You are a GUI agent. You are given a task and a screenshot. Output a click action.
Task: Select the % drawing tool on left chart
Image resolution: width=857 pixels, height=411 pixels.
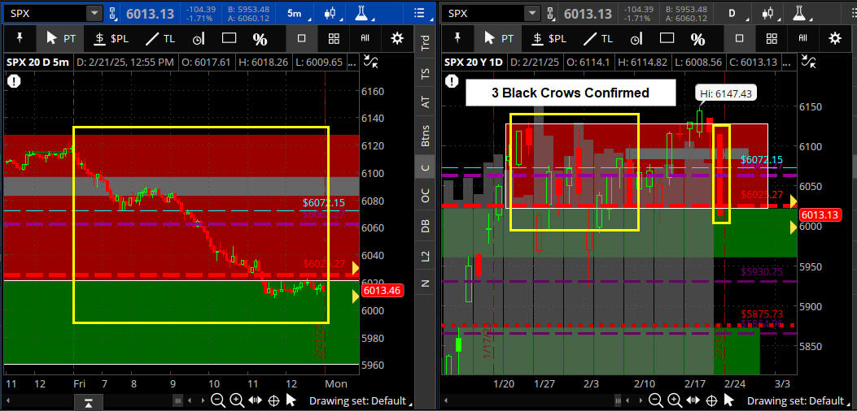pos(260,38)
